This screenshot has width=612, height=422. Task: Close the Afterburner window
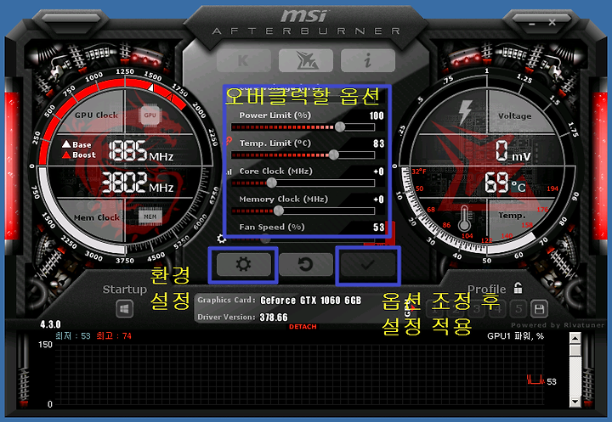(x=552, y=23)
